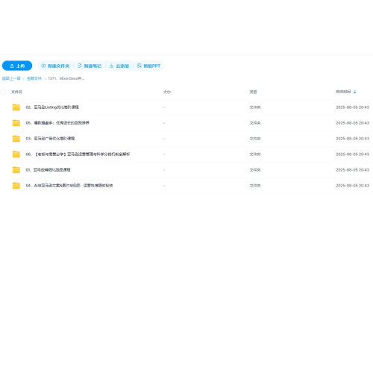Image resolution: width=373 pixels, height=373 pixels.
Task: Go back via 返回上一级 link
Action: pyautogui.click(x=11, y=78)
